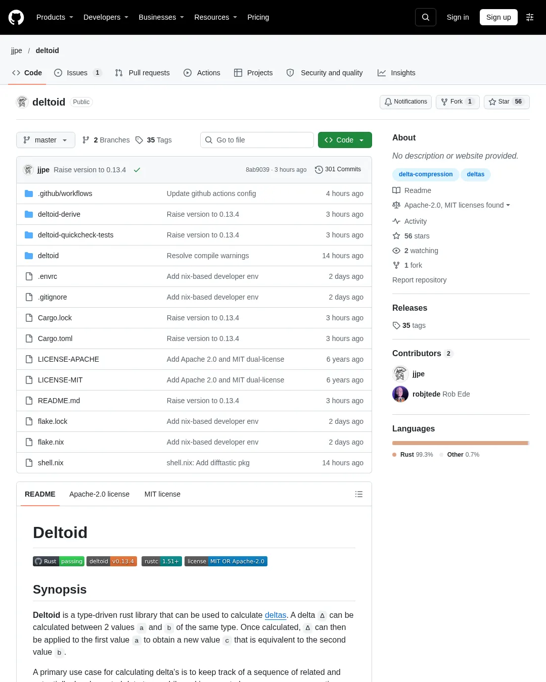
Task: Expand the Businesses menu in the header
Action: click(161, 17)
